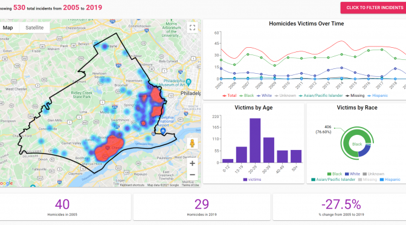Toggle victims legend in Victims by Age
406x225 pixels.
point(252,180)
